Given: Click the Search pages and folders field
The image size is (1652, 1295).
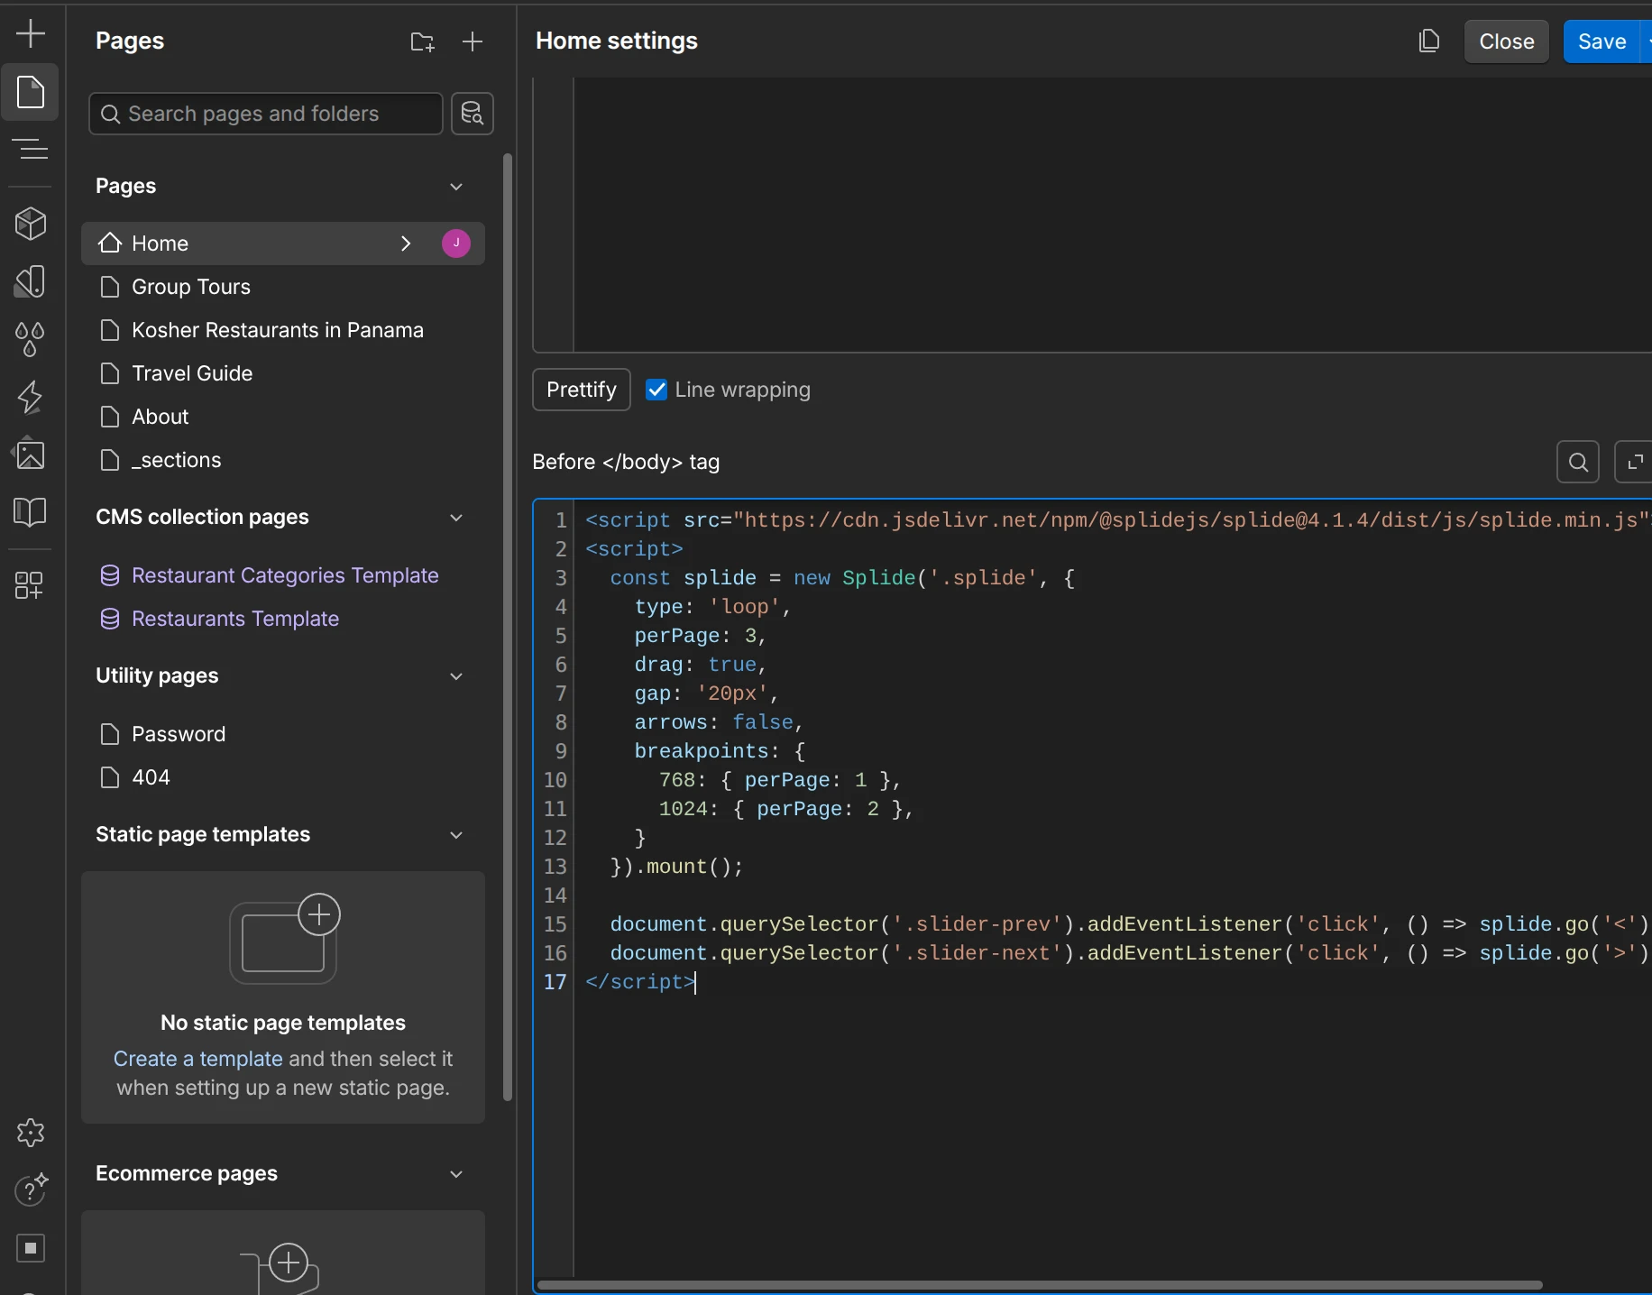Looking at the screenshot, I should coord(266,114).
